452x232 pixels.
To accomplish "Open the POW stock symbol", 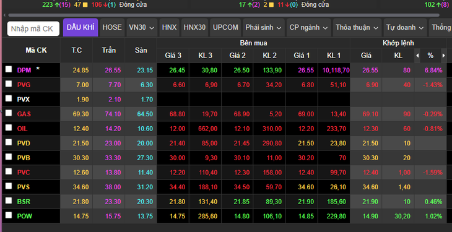I will pos(25,216).
